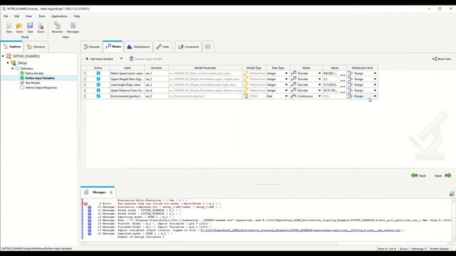Image resolution: width=456 pixels, height=256 pixels.
Task: Select Define Models in the tree
Action: 34,73
